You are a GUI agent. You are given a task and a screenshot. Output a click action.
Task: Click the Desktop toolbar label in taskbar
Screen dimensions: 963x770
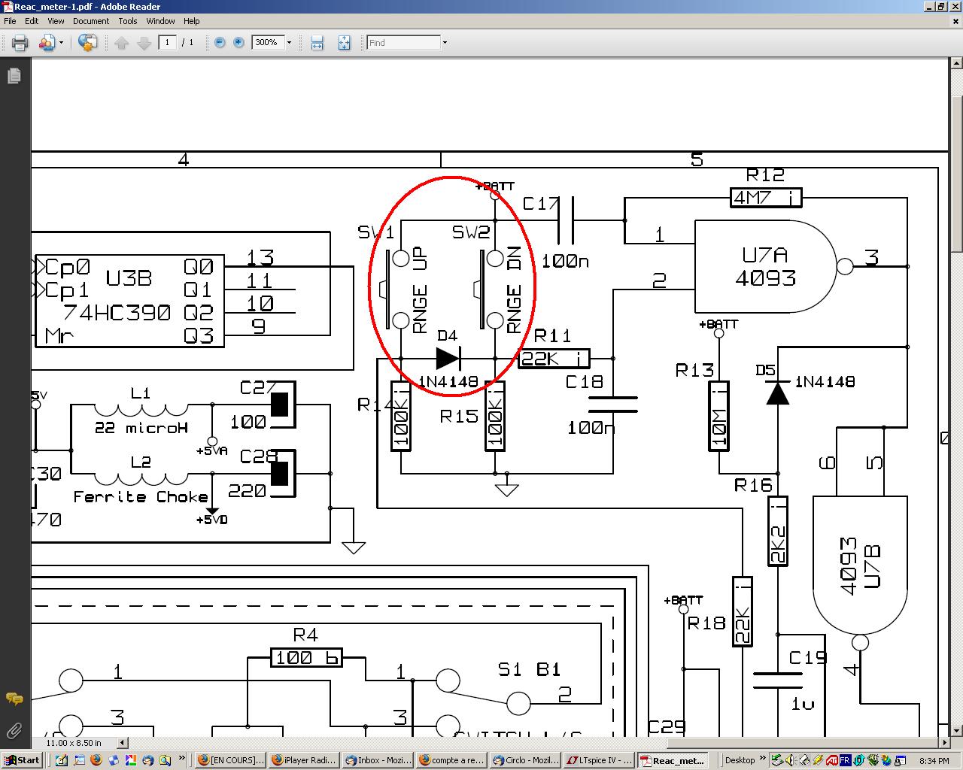tap(740, 760)
